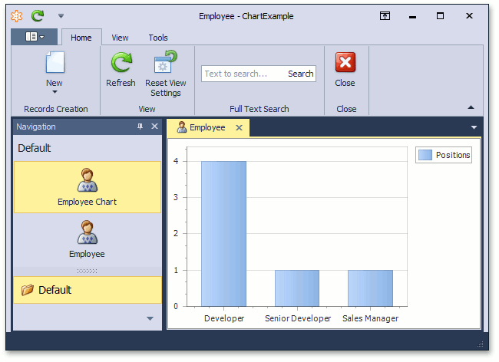This screenshot has height=362, width=499.
Task: Toggle pin on the Navigation panel
Action: click(140, 127)
